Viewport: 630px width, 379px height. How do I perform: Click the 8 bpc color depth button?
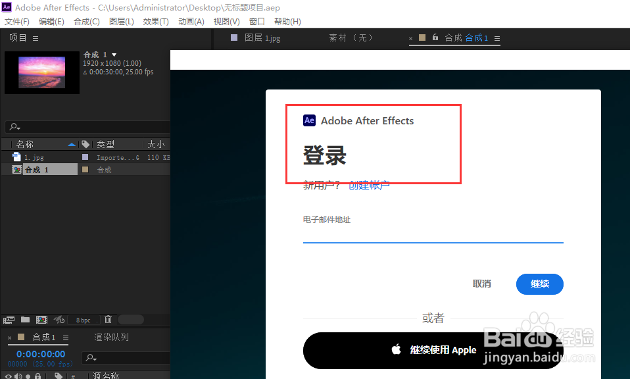(83, 320)
